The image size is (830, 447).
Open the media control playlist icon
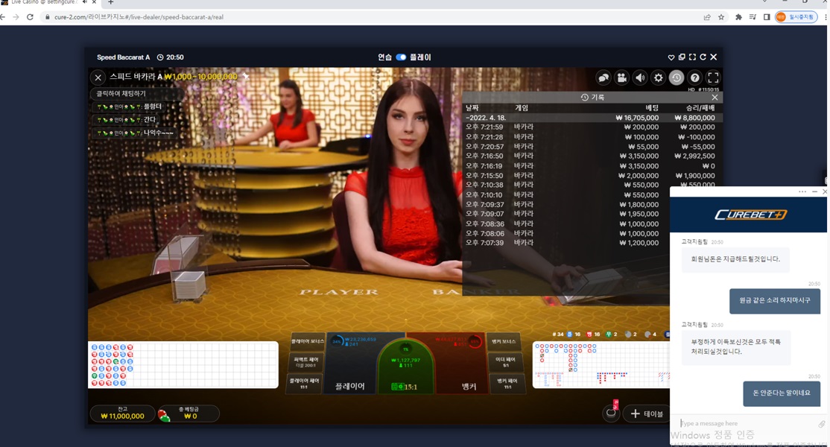click(753, 17)
